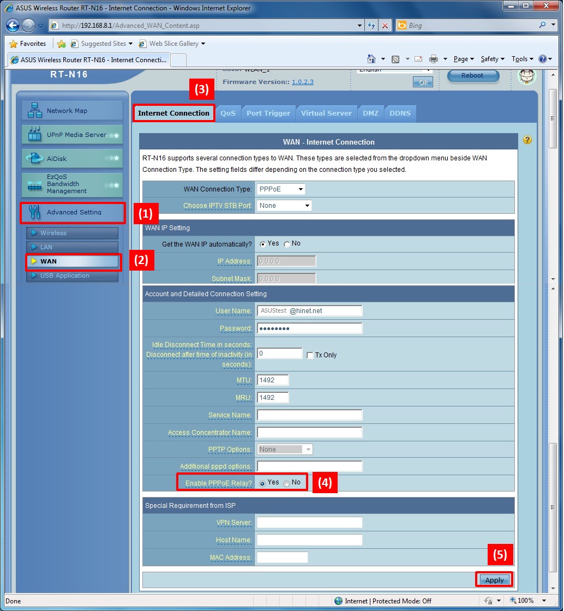Click the Refresh page icon
The image size is (564, 611).
(371, 25)
